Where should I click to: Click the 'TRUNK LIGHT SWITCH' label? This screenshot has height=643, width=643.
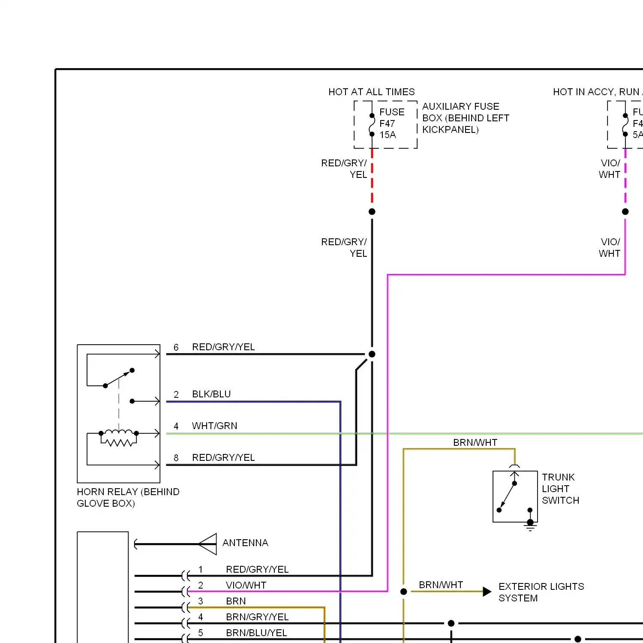click(560, 489)
